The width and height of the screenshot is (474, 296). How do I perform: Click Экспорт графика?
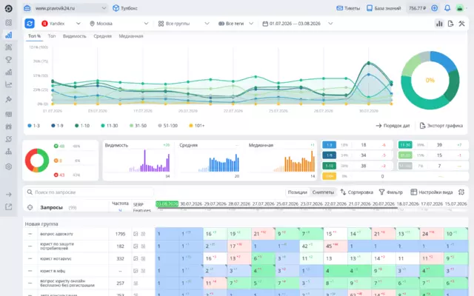(441, 126)
